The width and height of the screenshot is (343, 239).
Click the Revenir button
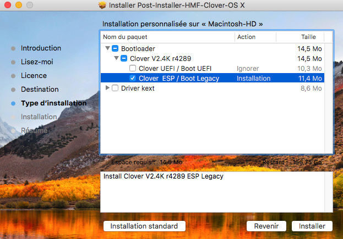pyautogui.click(x=266, y=226)
